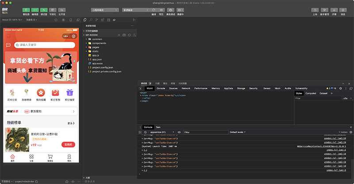Click the collapse all folders icon
The width and height of the screenshot is (354, 184).
click(x=135, y=35)
